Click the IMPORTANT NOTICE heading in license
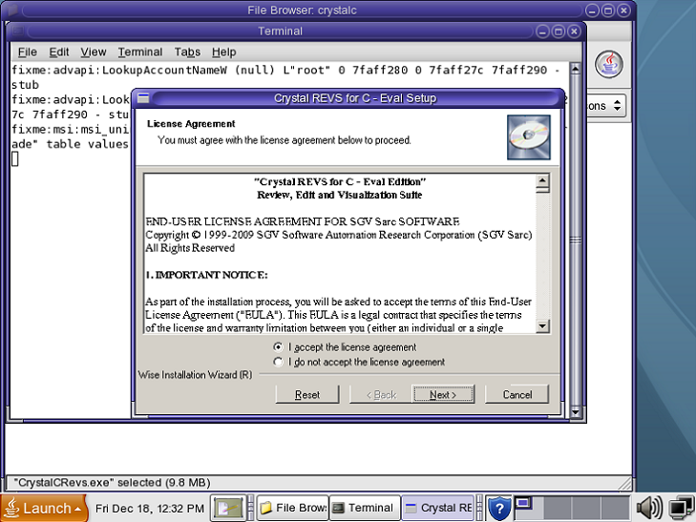 tap(207, 275)
